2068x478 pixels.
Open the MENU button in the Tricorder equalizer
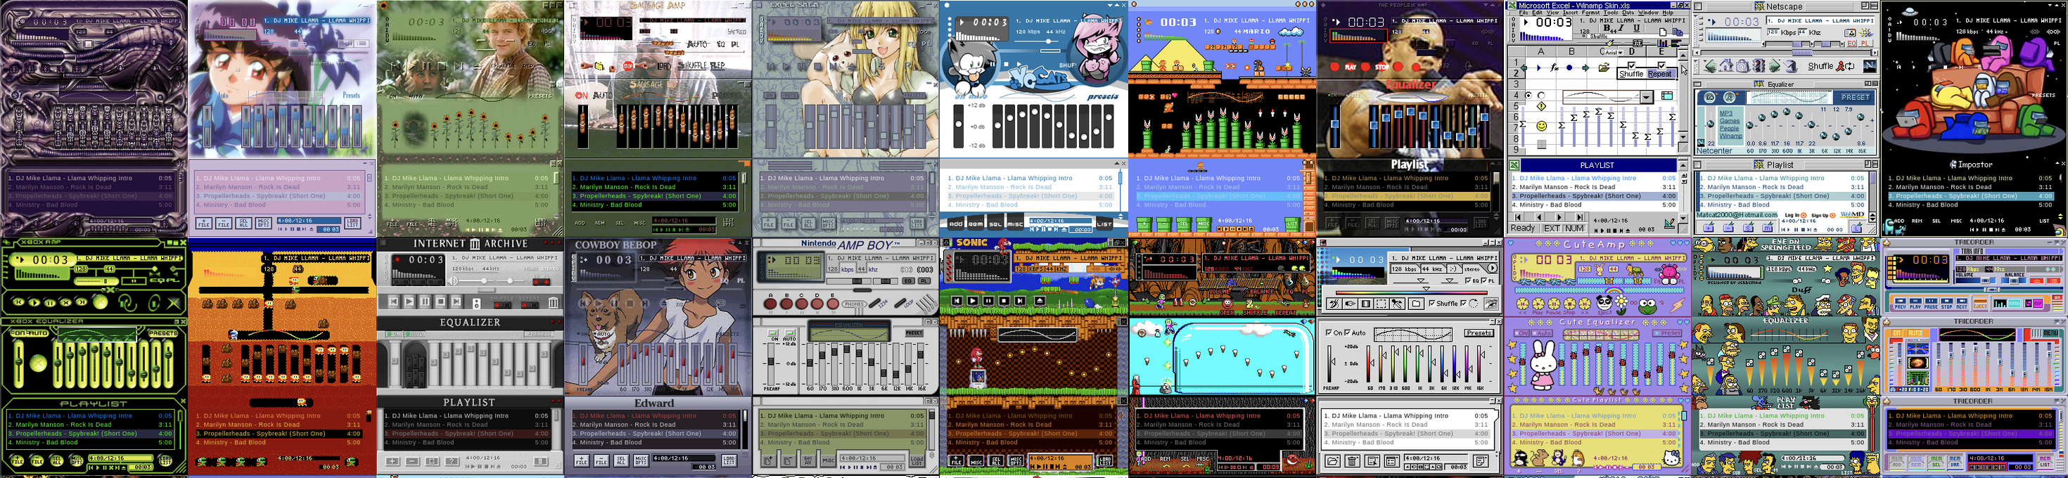point(2050,332)
